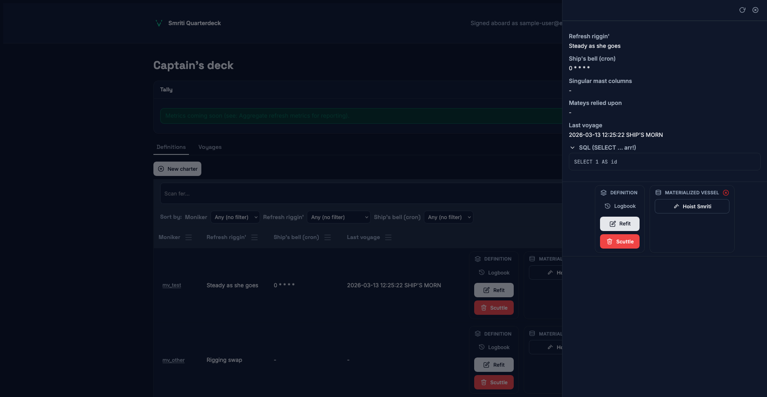Collapse the SQL (SELECT ... arr!) section
This screenshot has width=767, height=397.
coord(572,148)
